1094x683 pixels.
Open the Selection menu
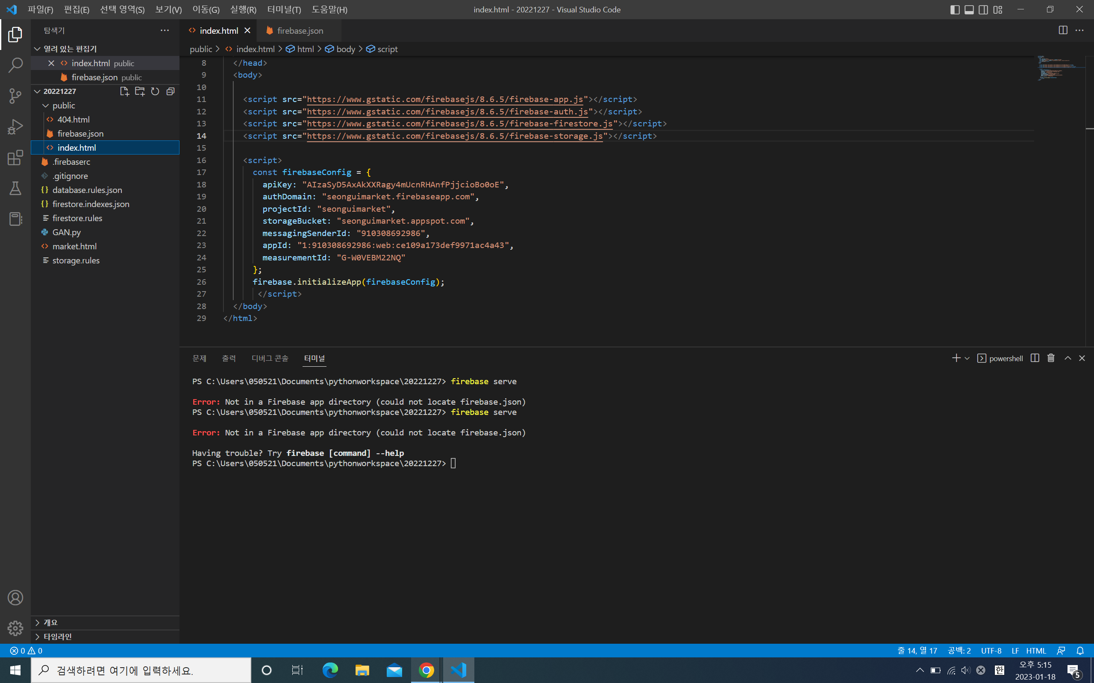click(122, 9)
